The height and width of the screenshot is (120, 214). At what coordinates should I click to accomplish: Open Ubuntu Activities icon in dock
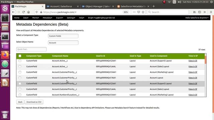(5, 9)
